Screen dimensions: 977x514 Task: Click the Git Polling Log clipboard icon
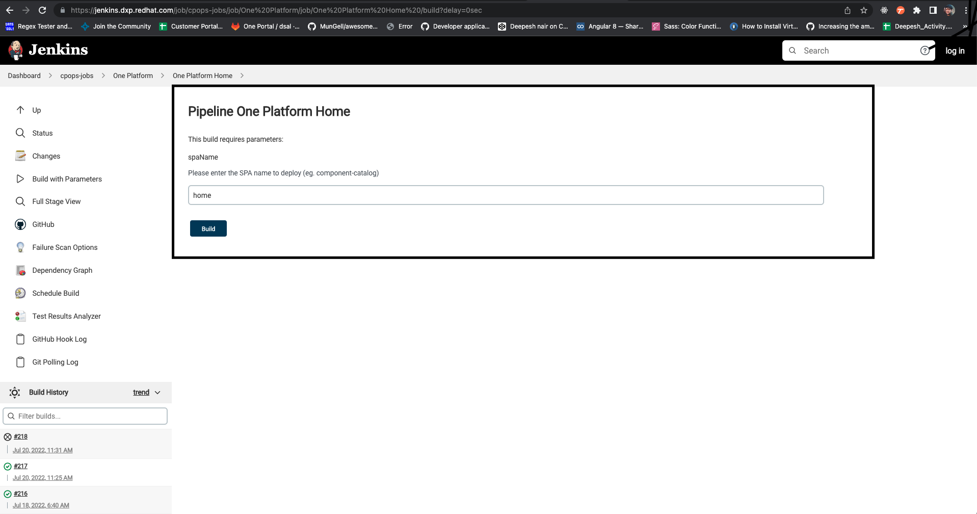click(x=20, y=362)
